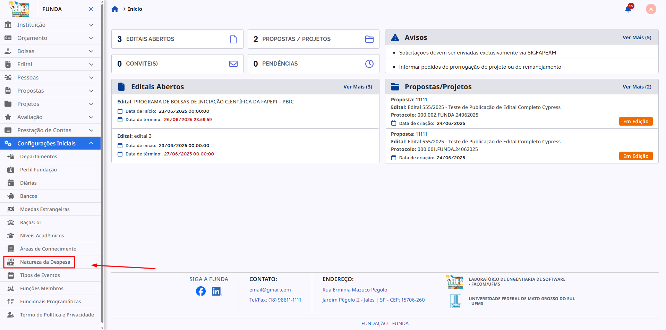Click the envelope icon in Convite(s) card

pyautogui.click(x=233, y=64)
